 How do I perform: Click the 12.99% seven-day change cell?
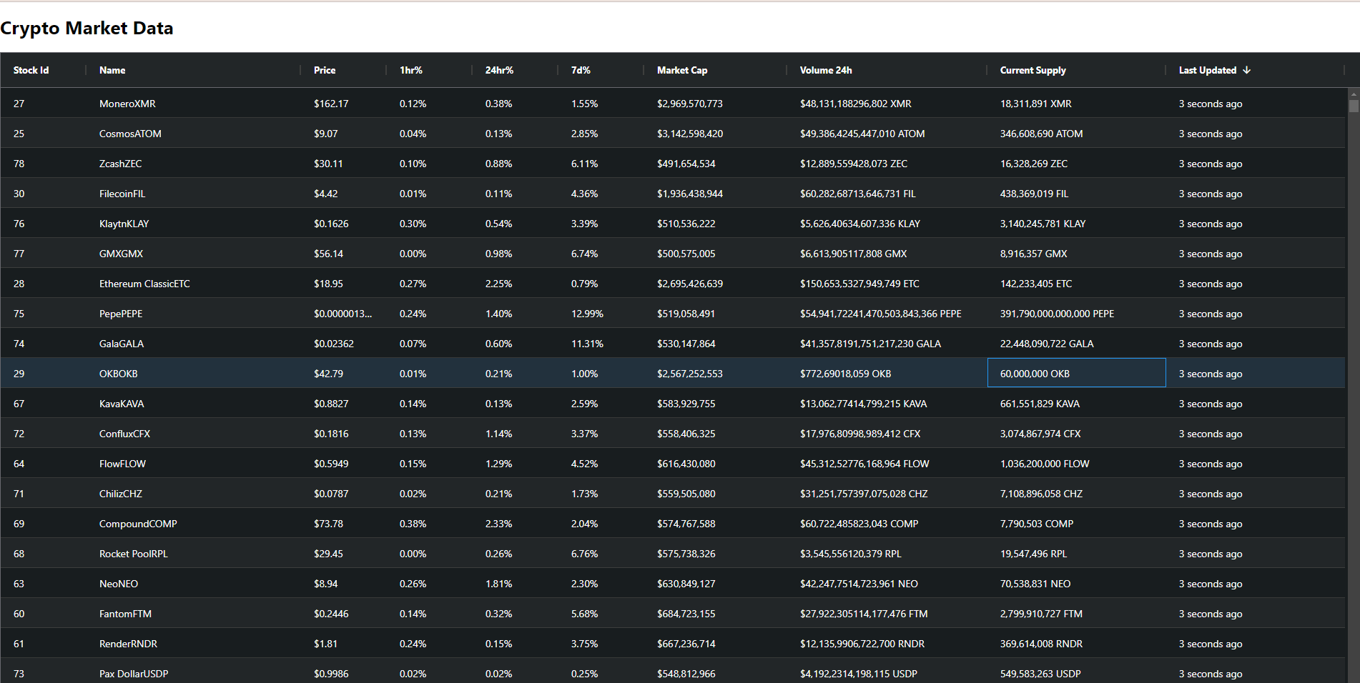click(x=601, y=314)
